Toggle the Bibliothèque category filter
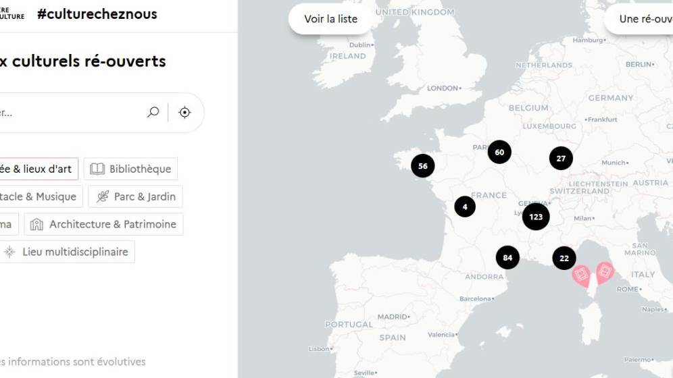The width and height of the screenshot is (673, 378). click(x=130, y=169)
